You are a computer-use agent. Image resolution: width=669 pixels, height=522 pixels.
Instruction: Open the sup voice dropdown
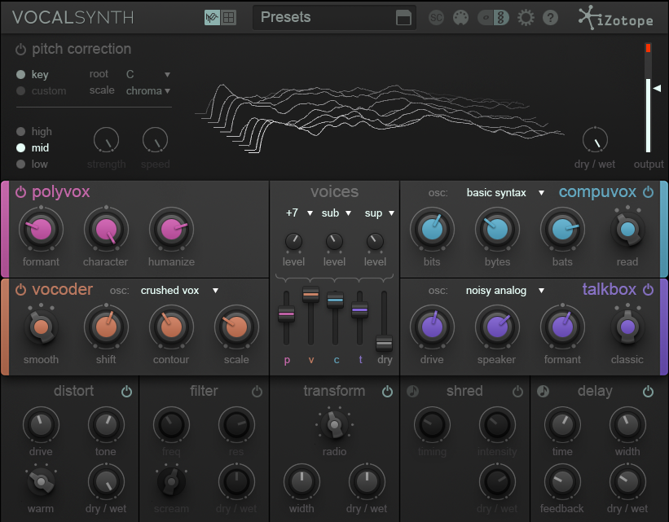(x=379, y=213)
